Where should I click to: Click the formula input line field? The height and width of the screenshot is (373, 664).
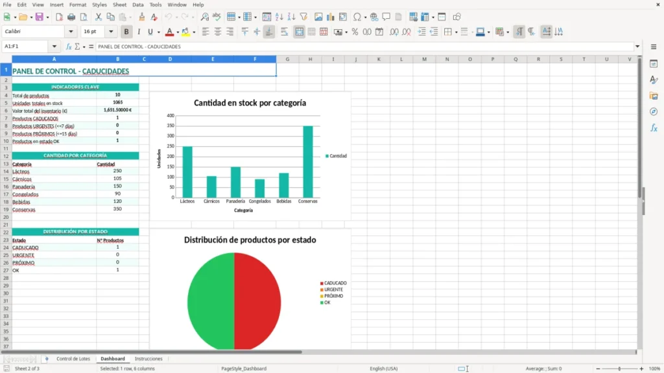[365, 47]
